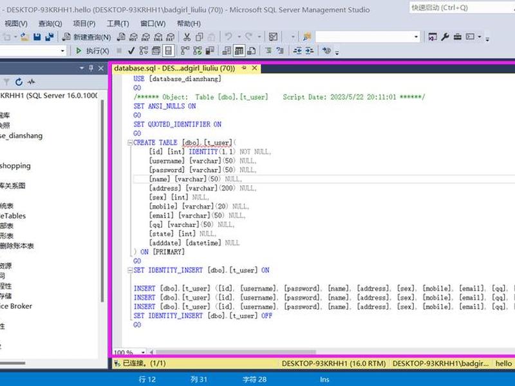Click the Cut scissors icon
The image size is (515, 386).
point(187,37)
